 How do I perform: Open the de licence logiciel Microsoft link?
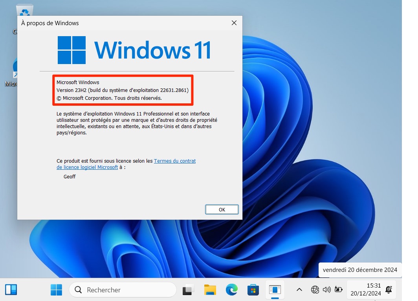(x=87, y=167)
